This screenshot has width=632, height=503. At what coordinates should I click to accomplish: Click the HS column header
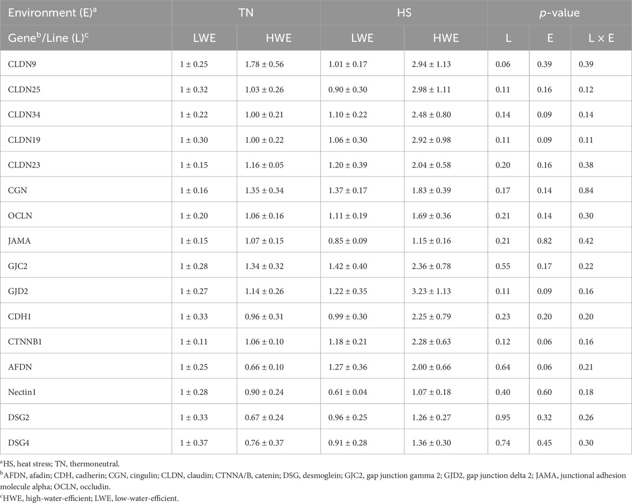[x=404, y=13]
